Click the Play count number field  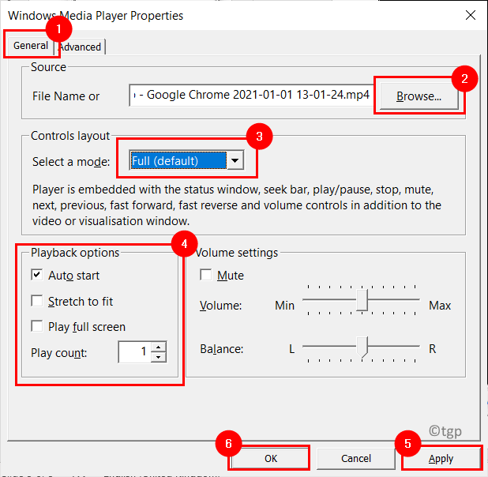(134, 352)
